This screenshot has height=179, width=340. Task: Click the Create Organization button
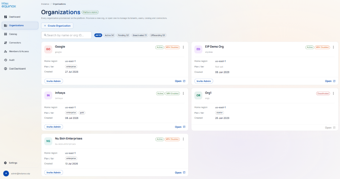[x=57, y=25]
